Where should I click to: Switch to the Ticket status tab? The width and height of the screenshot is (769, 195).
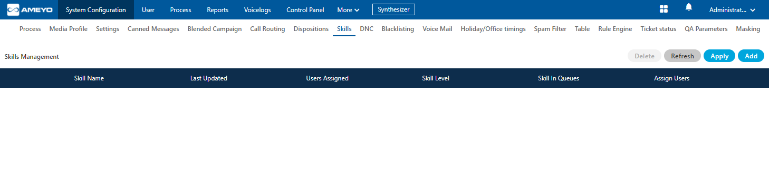658,29
